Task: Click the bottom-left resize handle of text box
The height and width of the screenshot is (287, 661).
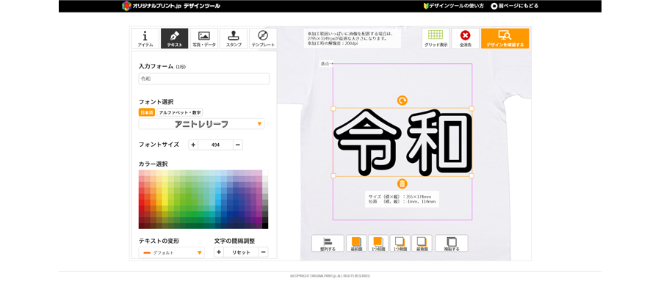Action: (x=333, y=175)
